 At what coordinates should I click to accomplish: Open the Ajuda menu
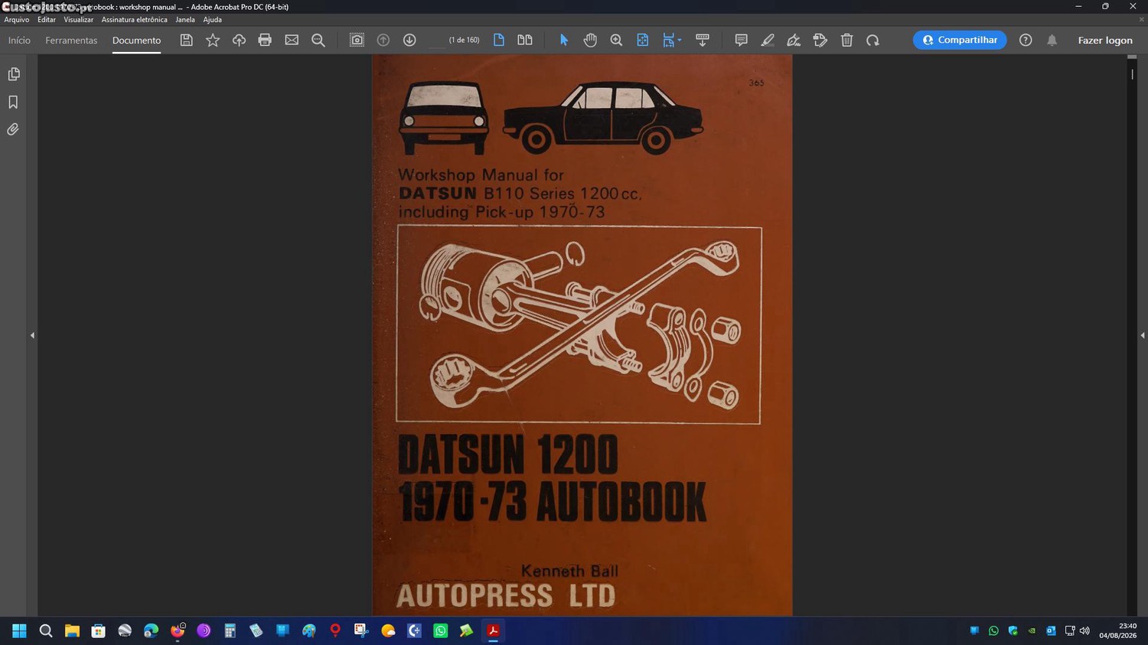point(212,20)
